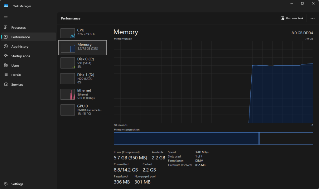
Task: Click the Details list icon
Action: pyautogui.click(x=6, y=75)
